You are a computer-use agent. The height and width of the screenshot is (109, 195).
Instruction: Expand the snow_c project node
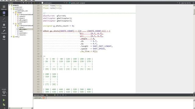[12, 37]
